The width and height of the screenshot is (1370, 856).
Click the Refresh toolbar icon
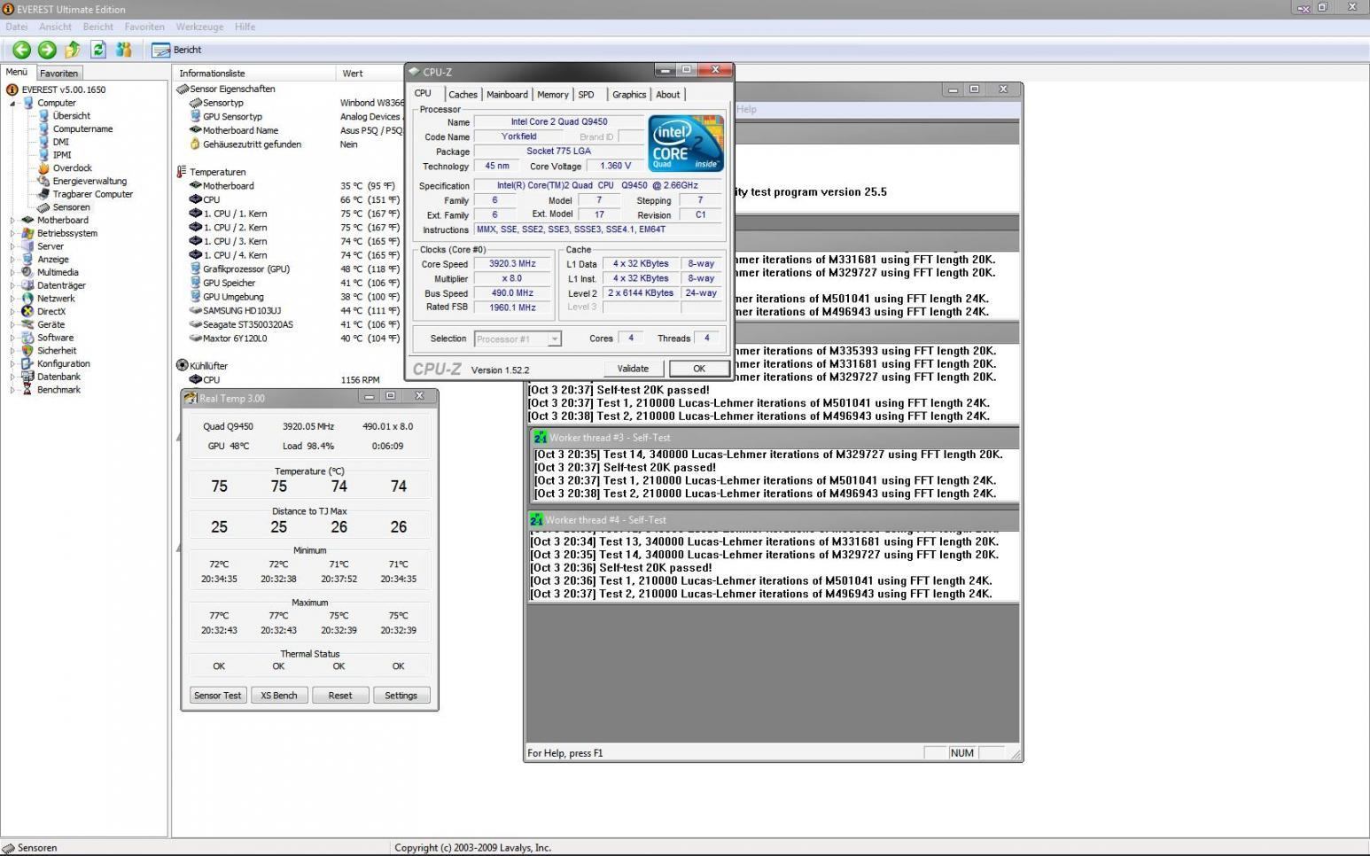point(98,50)
